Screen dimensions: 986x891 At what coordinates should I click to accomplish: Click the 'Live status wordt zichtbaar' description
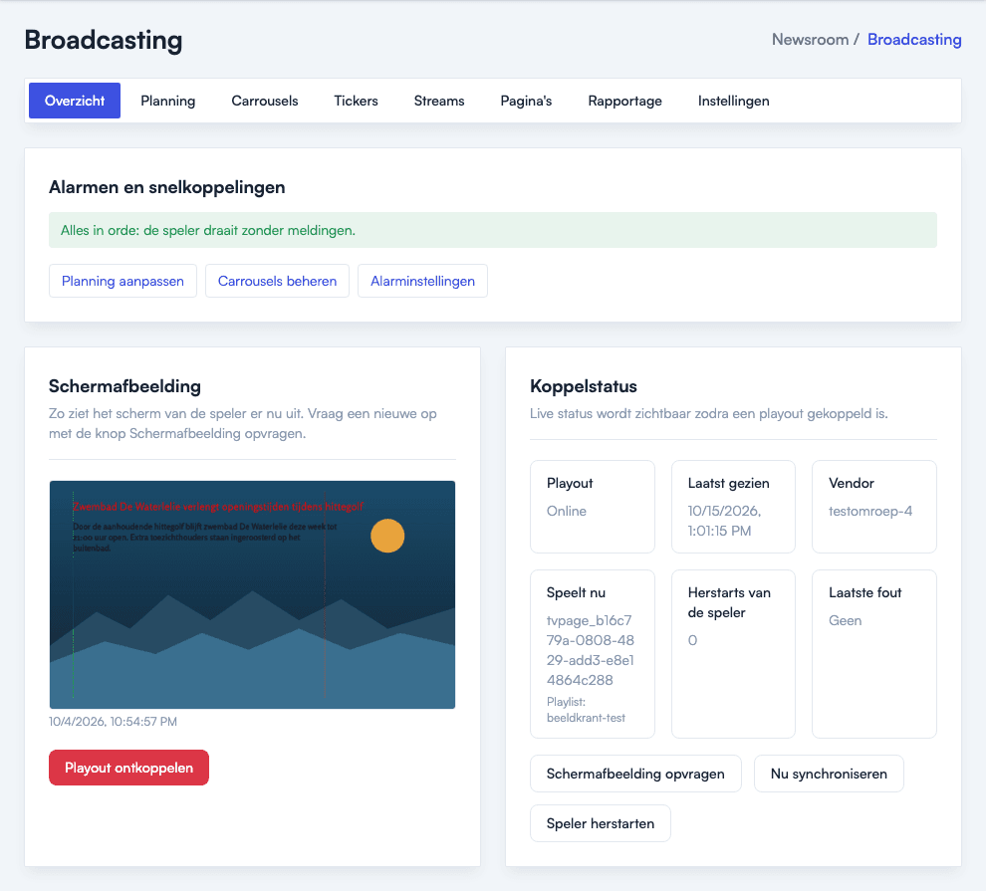[709, 413]
